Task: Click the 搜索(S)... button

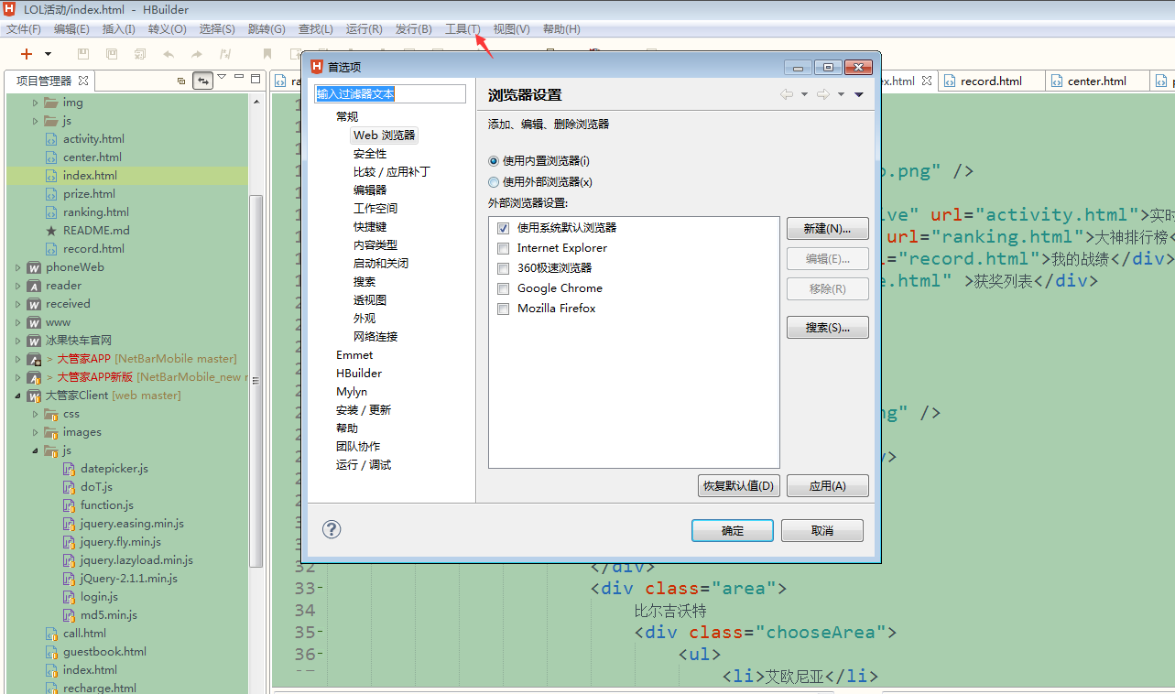Action: pyautogui.click(x=827, y=328)
